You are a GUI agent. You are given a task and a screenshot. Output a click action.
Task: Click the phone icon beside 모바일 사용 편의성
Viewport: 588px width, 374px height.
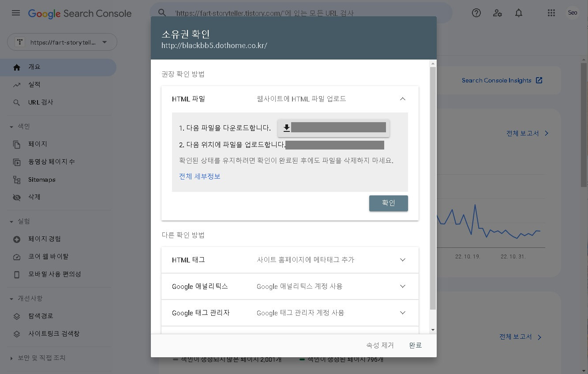[x=17, y=274]
